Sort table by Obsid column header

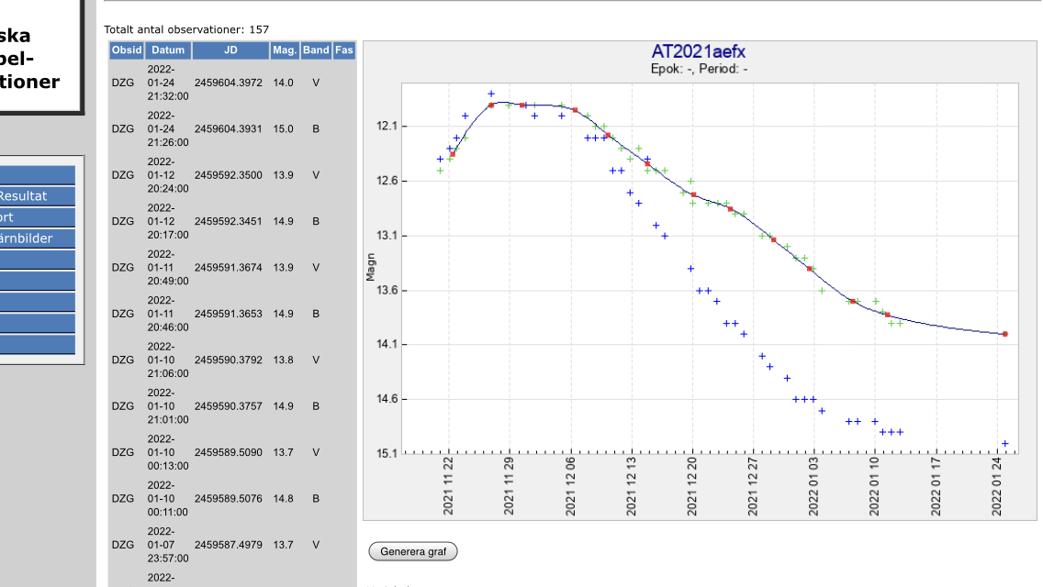coord(126,50)
